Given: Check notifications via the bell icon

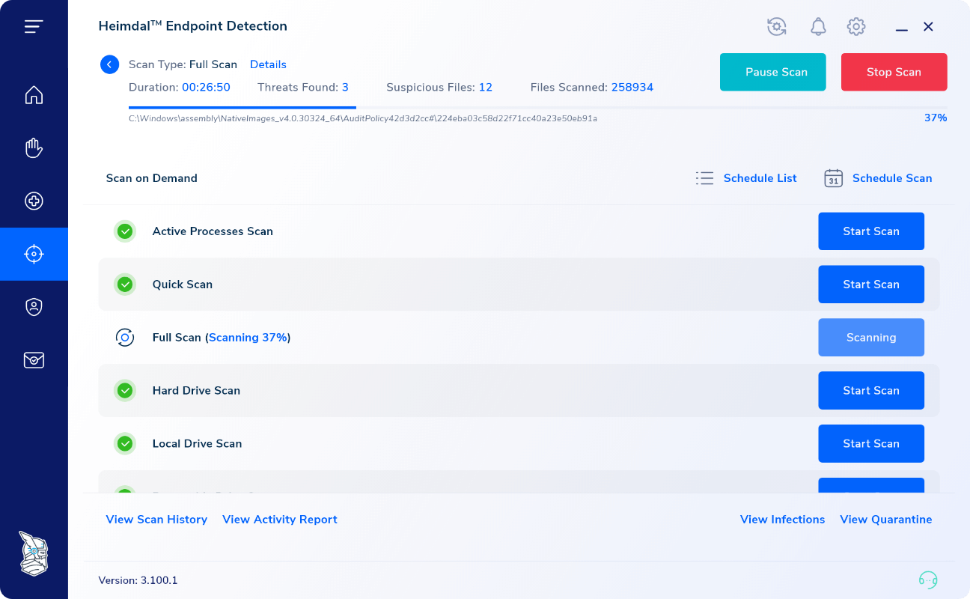Looking at the screenshot, I should 818,26.
